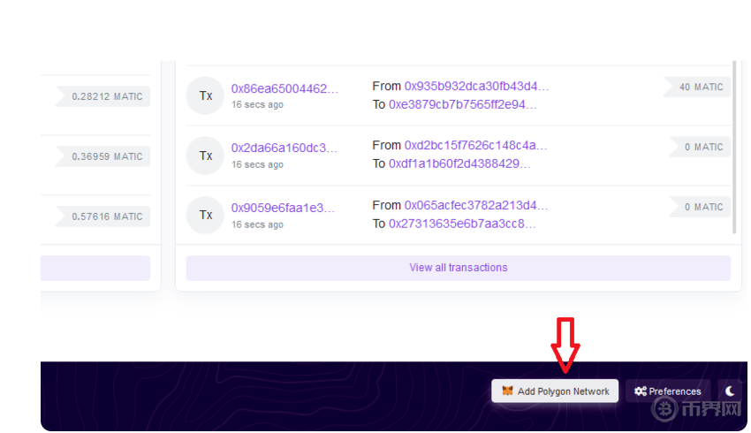
Task: Toggle dark mode with the moon icon
Action: coord(730,391)
